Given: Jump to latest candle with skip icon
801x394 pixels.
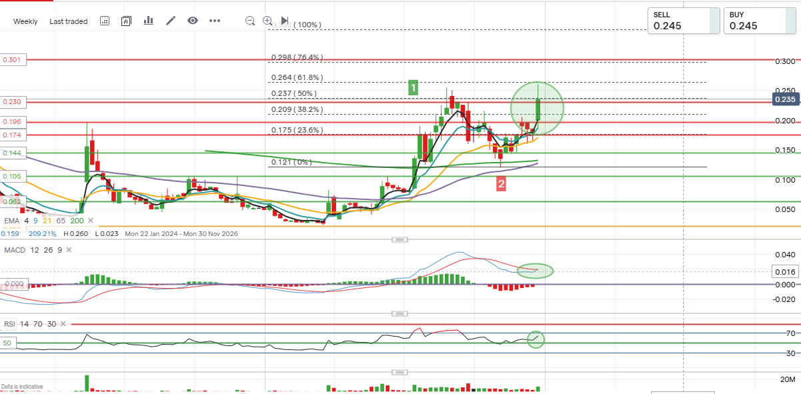Looking at the screenshot, I should click(x=285, y=21).
